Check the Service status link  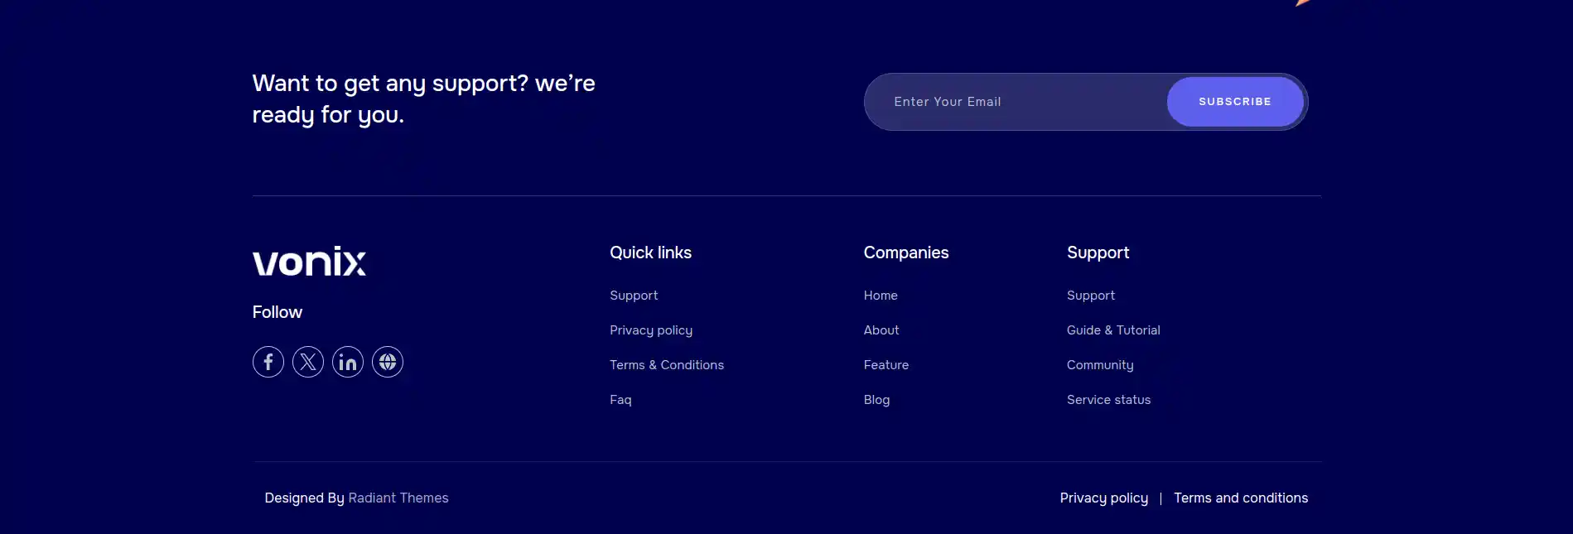coord(1108,400)
